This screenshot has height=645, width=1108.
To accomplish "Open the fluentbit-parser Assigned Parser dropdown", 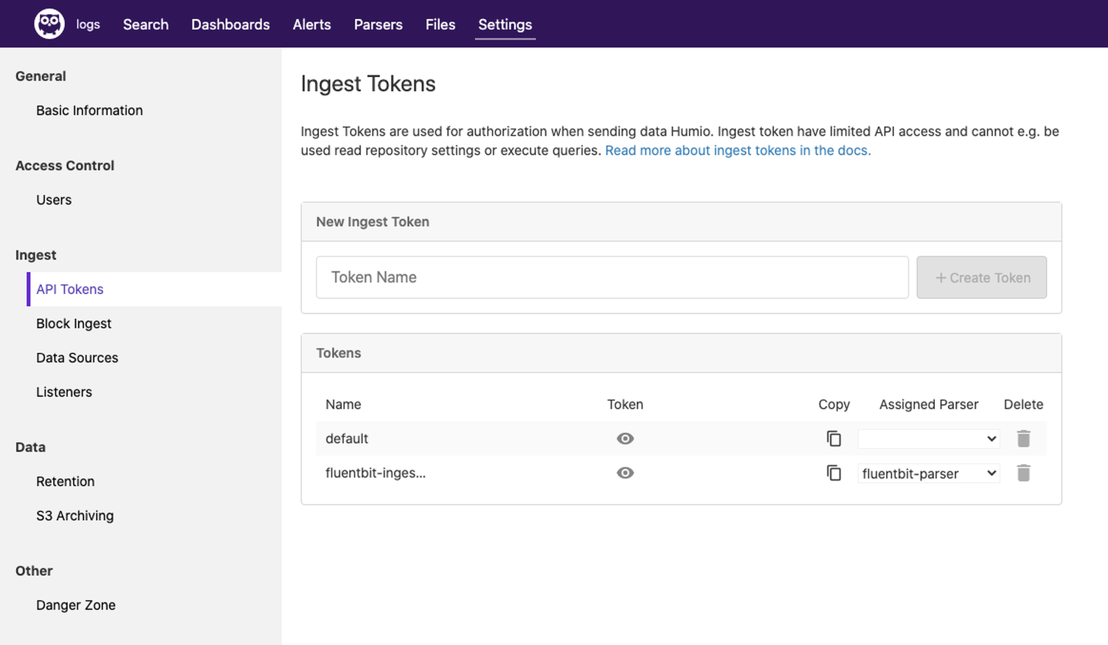I will 929,473.
